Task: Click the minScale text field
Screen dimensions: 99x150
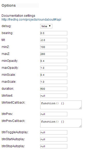Action: coord(54,75)
